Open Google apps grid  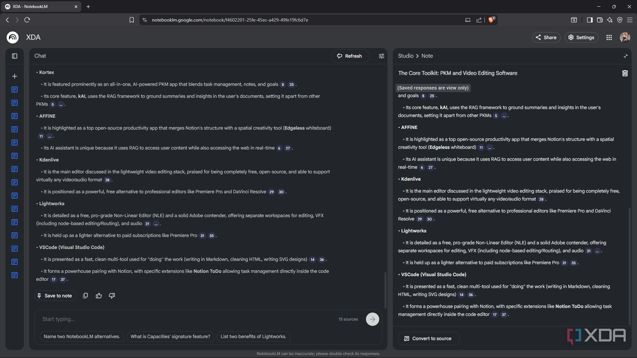click(609, 37)
